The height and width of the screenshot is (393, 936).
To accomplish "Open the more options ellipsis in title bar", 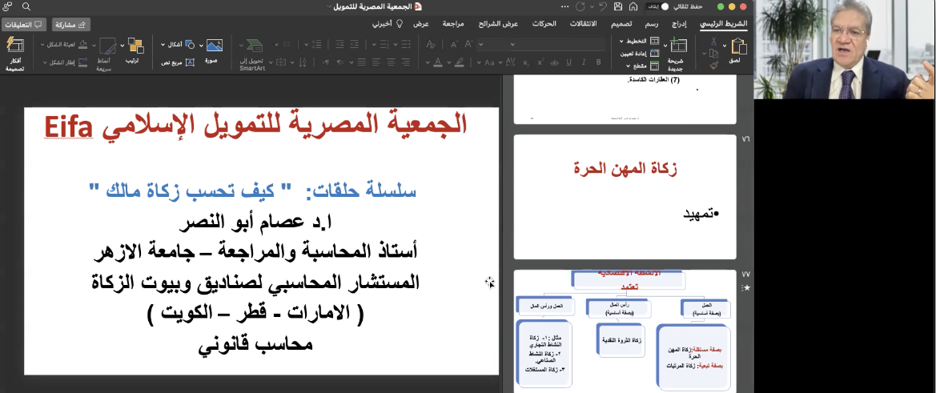I will tap(564, 6).
